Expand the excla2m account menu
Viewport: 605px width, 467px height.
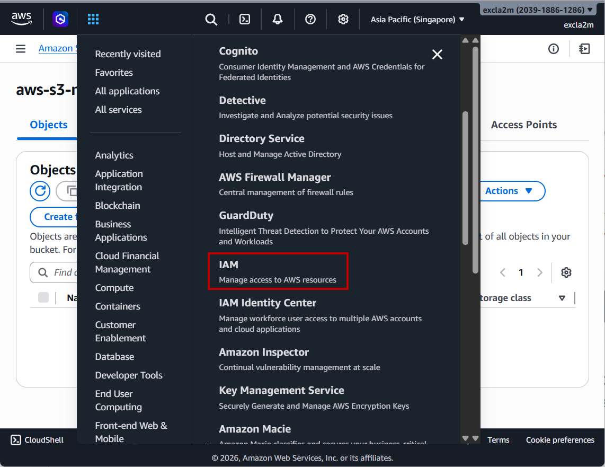(x=538, y=10)
